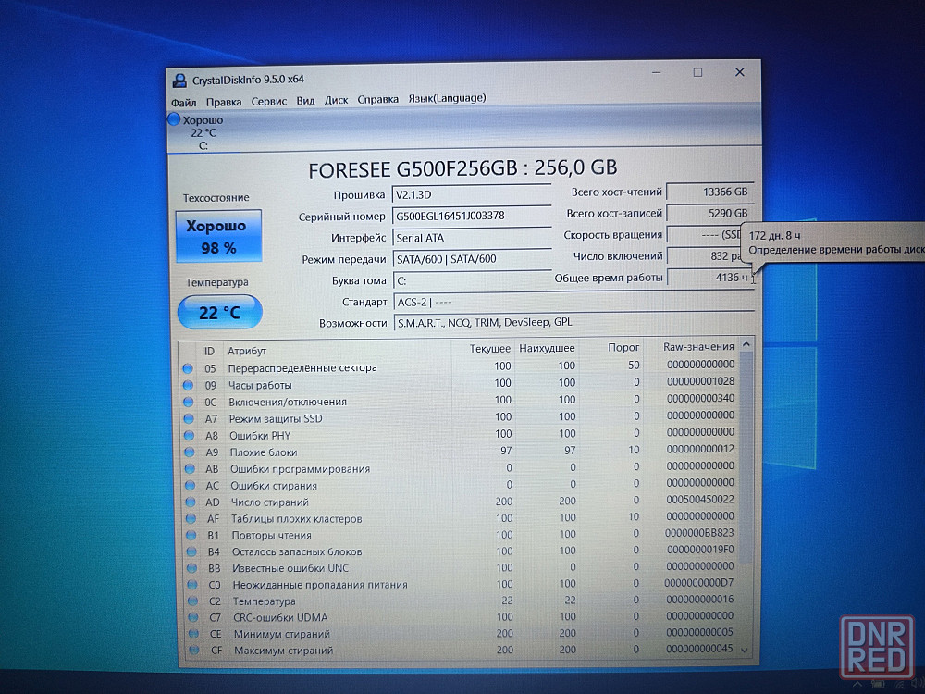Select the Число стираний attribute name
This screenshot has height=694, width=925.
pyautogui.click(x=269, y=502)
